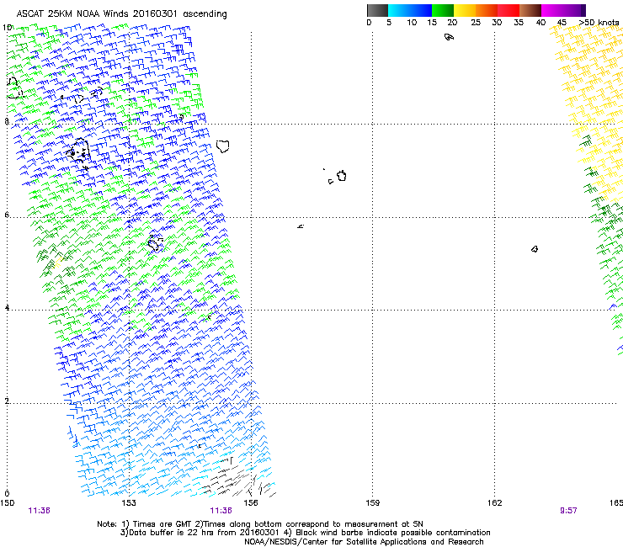Screen dimensions: 623x547
Task: Pick the brown 35–40 knots legend segment
Action: 530,10
